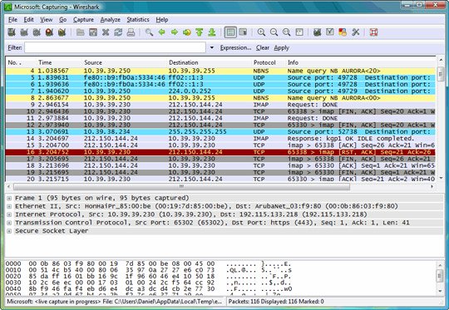Restart the current capture icon
The height and width of the screenshot is (310, 449).
pos(62,32)
